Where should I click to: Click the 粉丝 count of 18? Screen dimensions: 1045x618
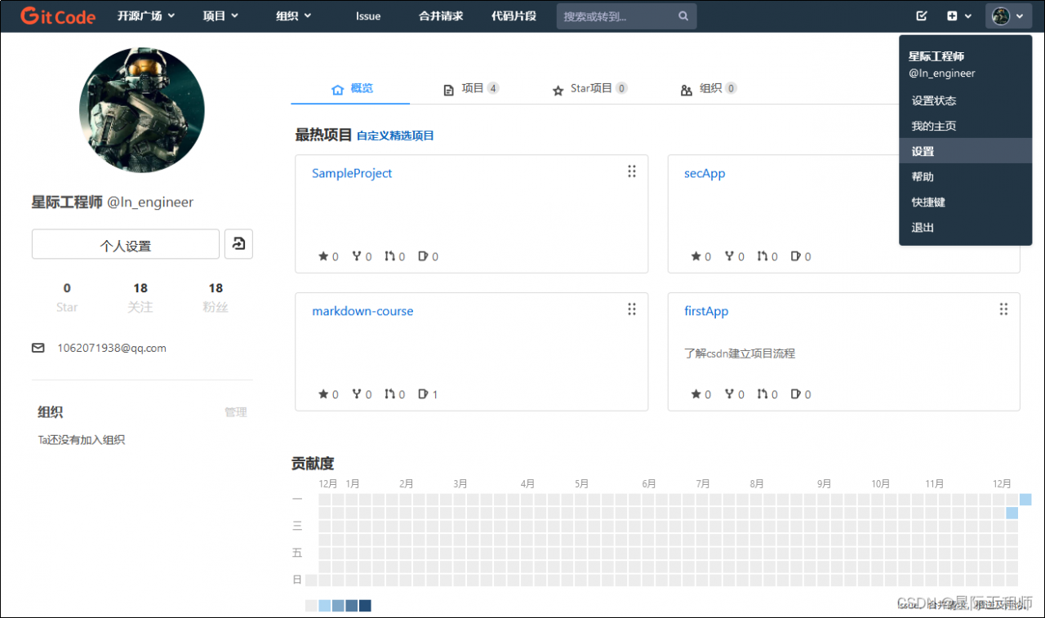click(x=216, y=288)
